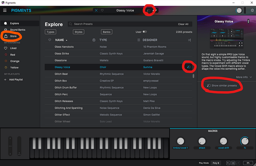This screenshot has width=256, height=166.
Task: Click the Glassy Voice preset thumbnail image
Action: (x=227, y=38)
